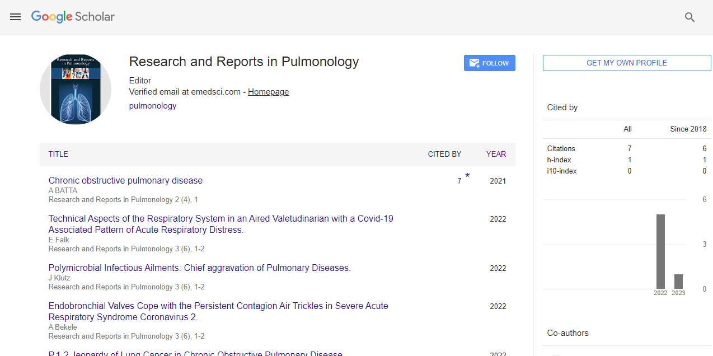Open the hamburger menu icon

click(16, 17)
